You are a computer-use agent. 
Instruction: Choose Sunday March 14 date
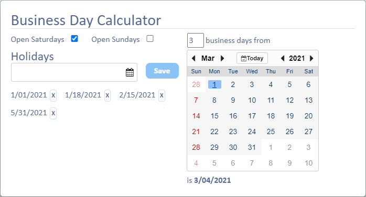pos(196,116)
